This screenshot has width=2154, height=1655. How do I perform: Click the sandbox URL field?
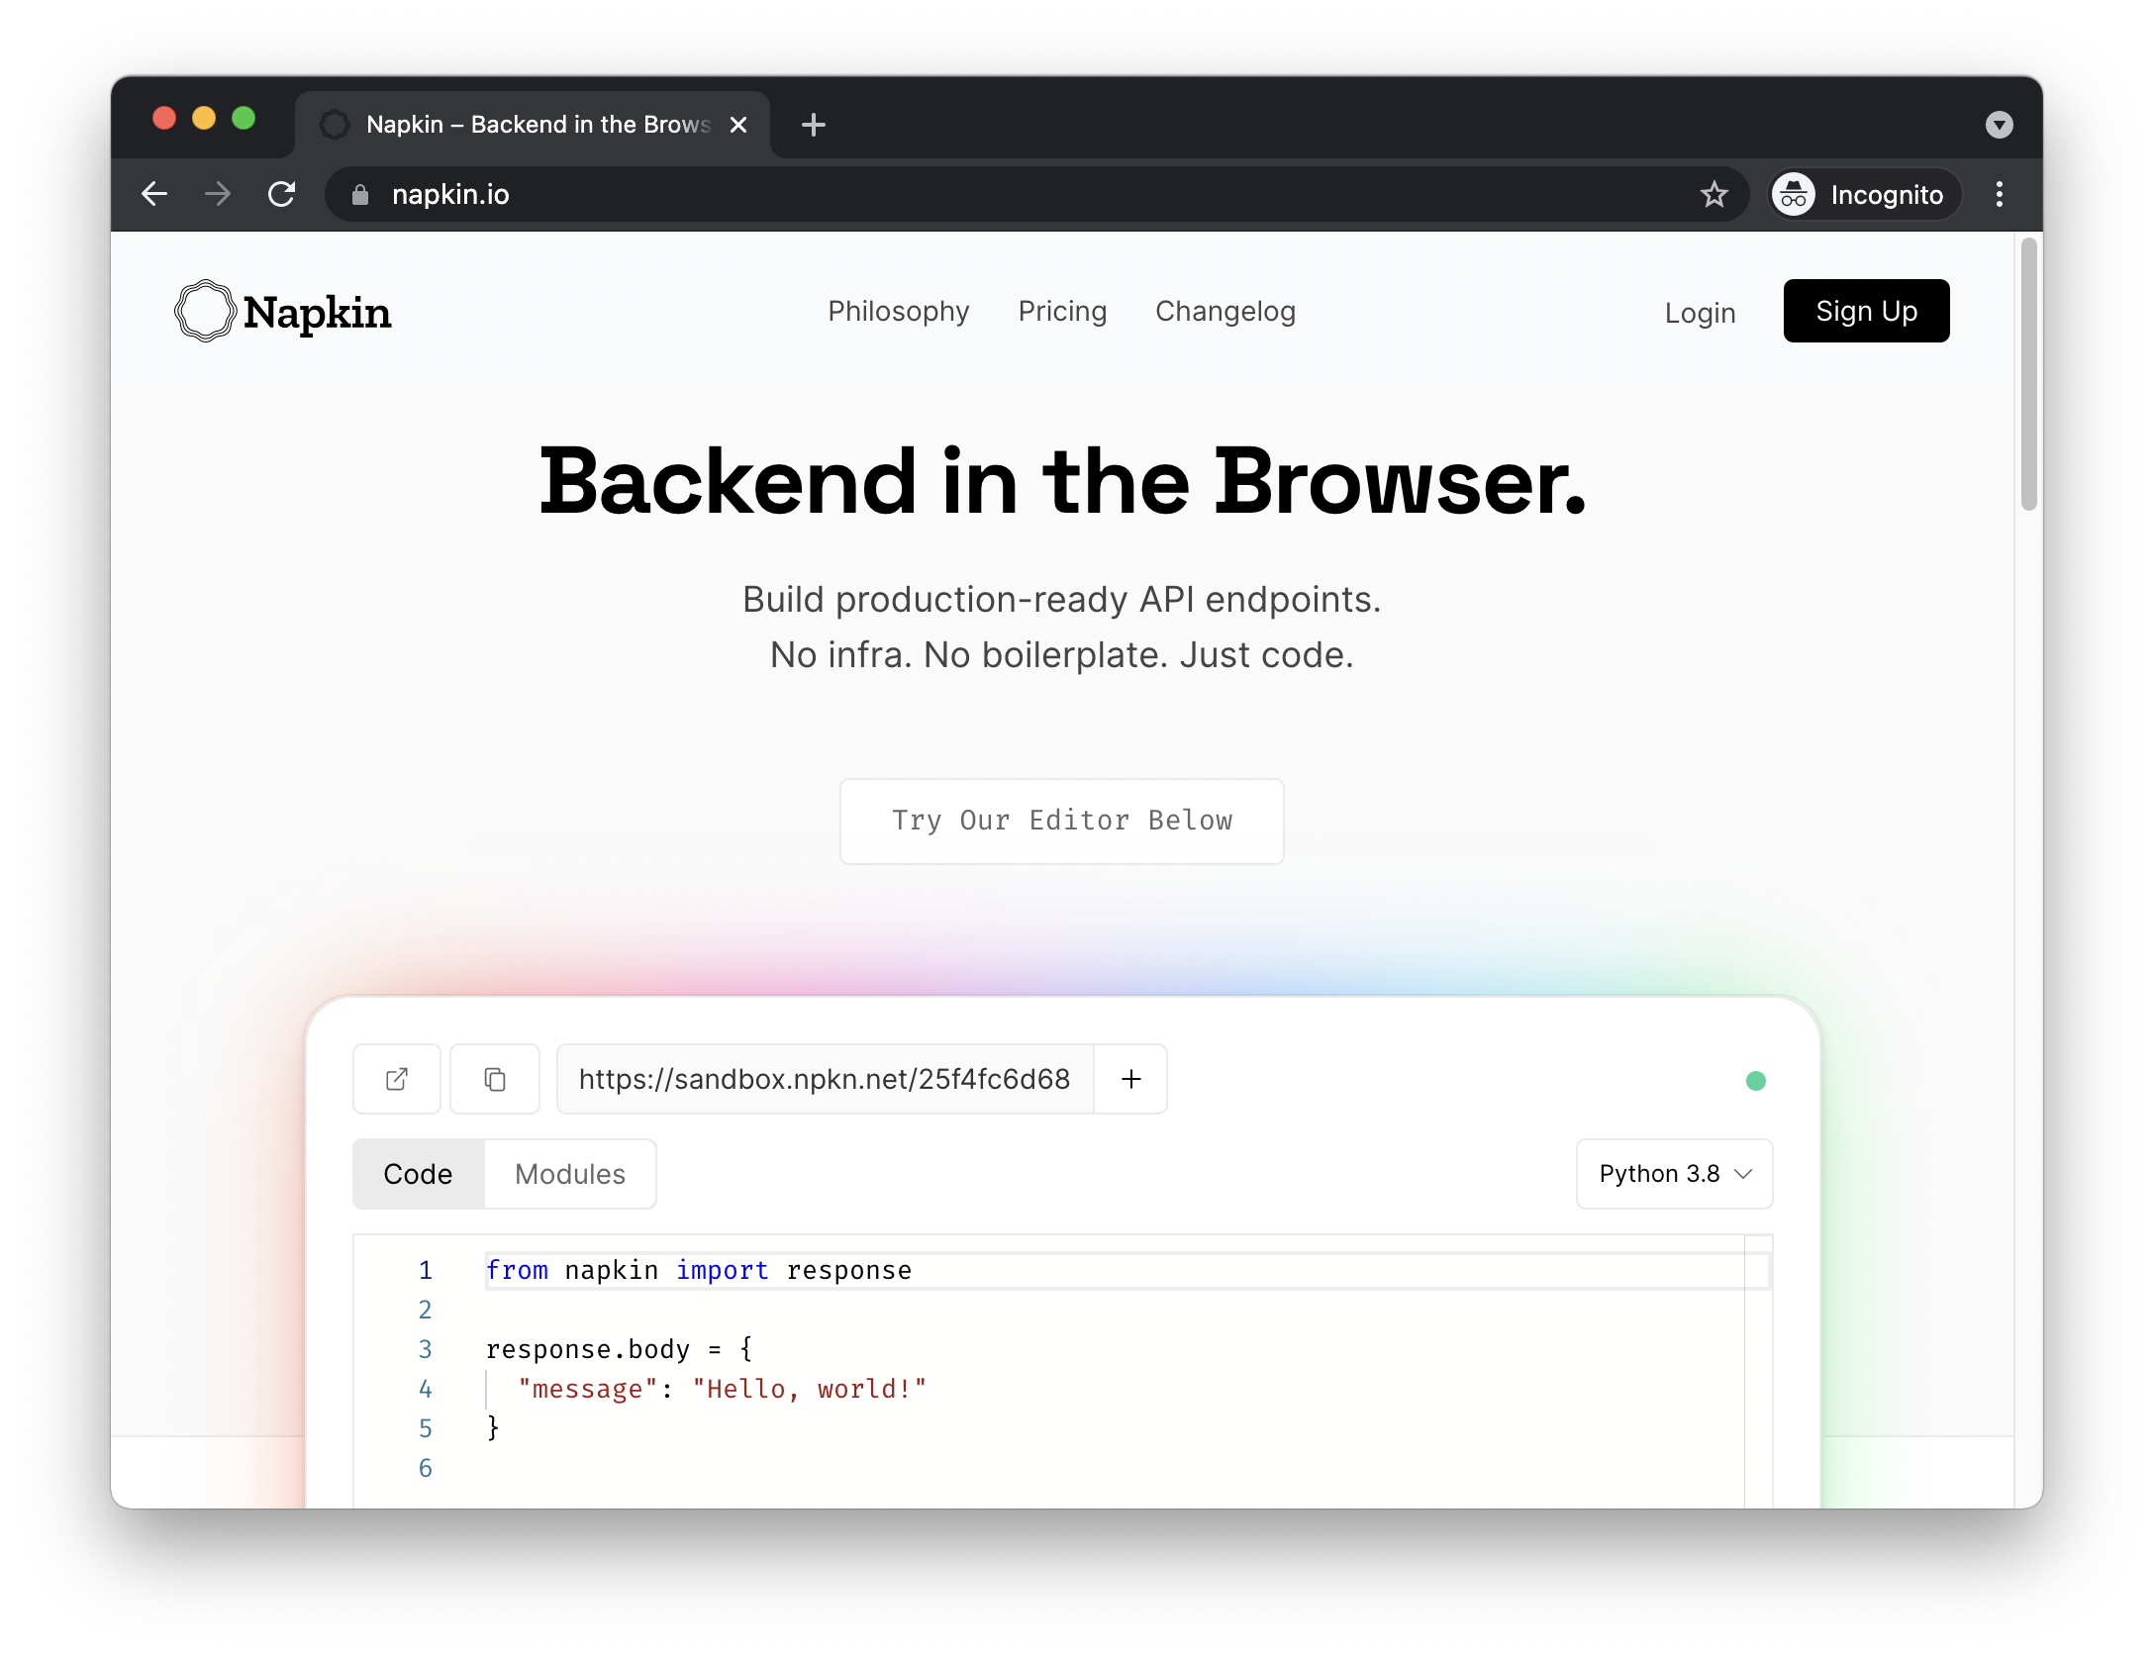pyautogui.click(x=824, y=1079)
